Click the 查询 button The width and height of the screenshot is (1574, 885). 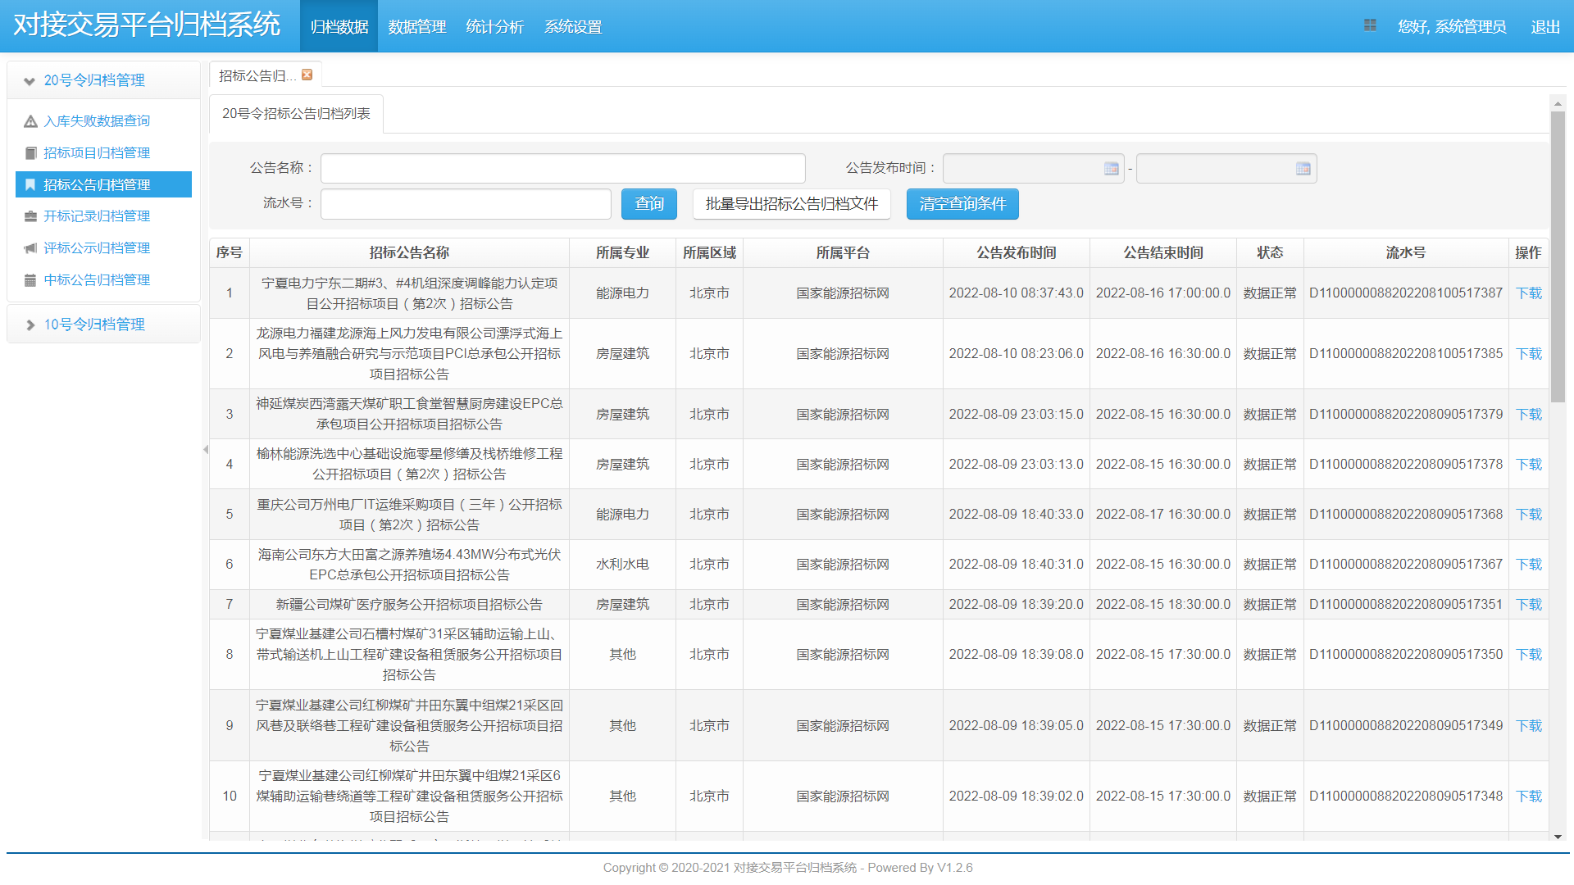pos(648,204)
